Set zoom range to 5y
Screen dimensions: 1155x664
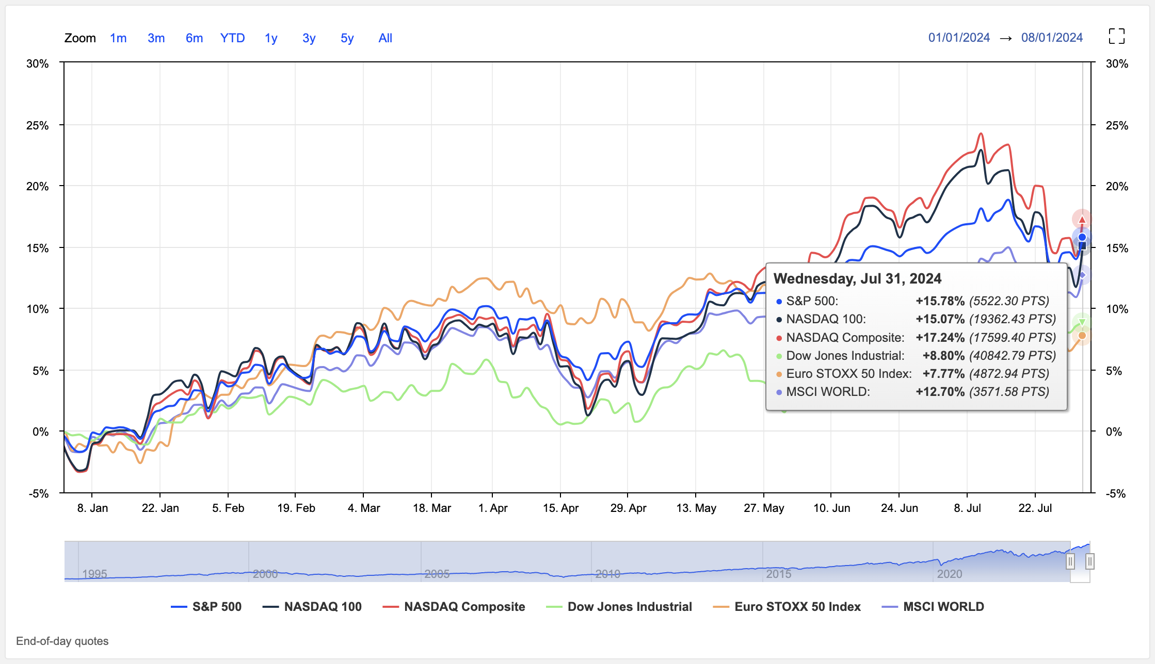click(x=347, y=38)
